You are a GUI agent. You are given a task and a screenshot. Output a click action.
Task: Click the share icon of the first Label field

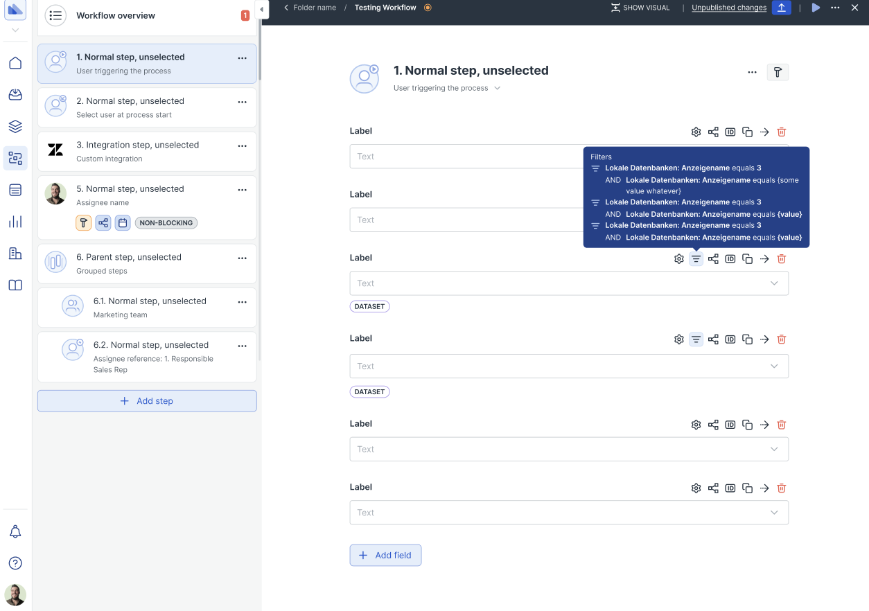(x=713, y=132)
